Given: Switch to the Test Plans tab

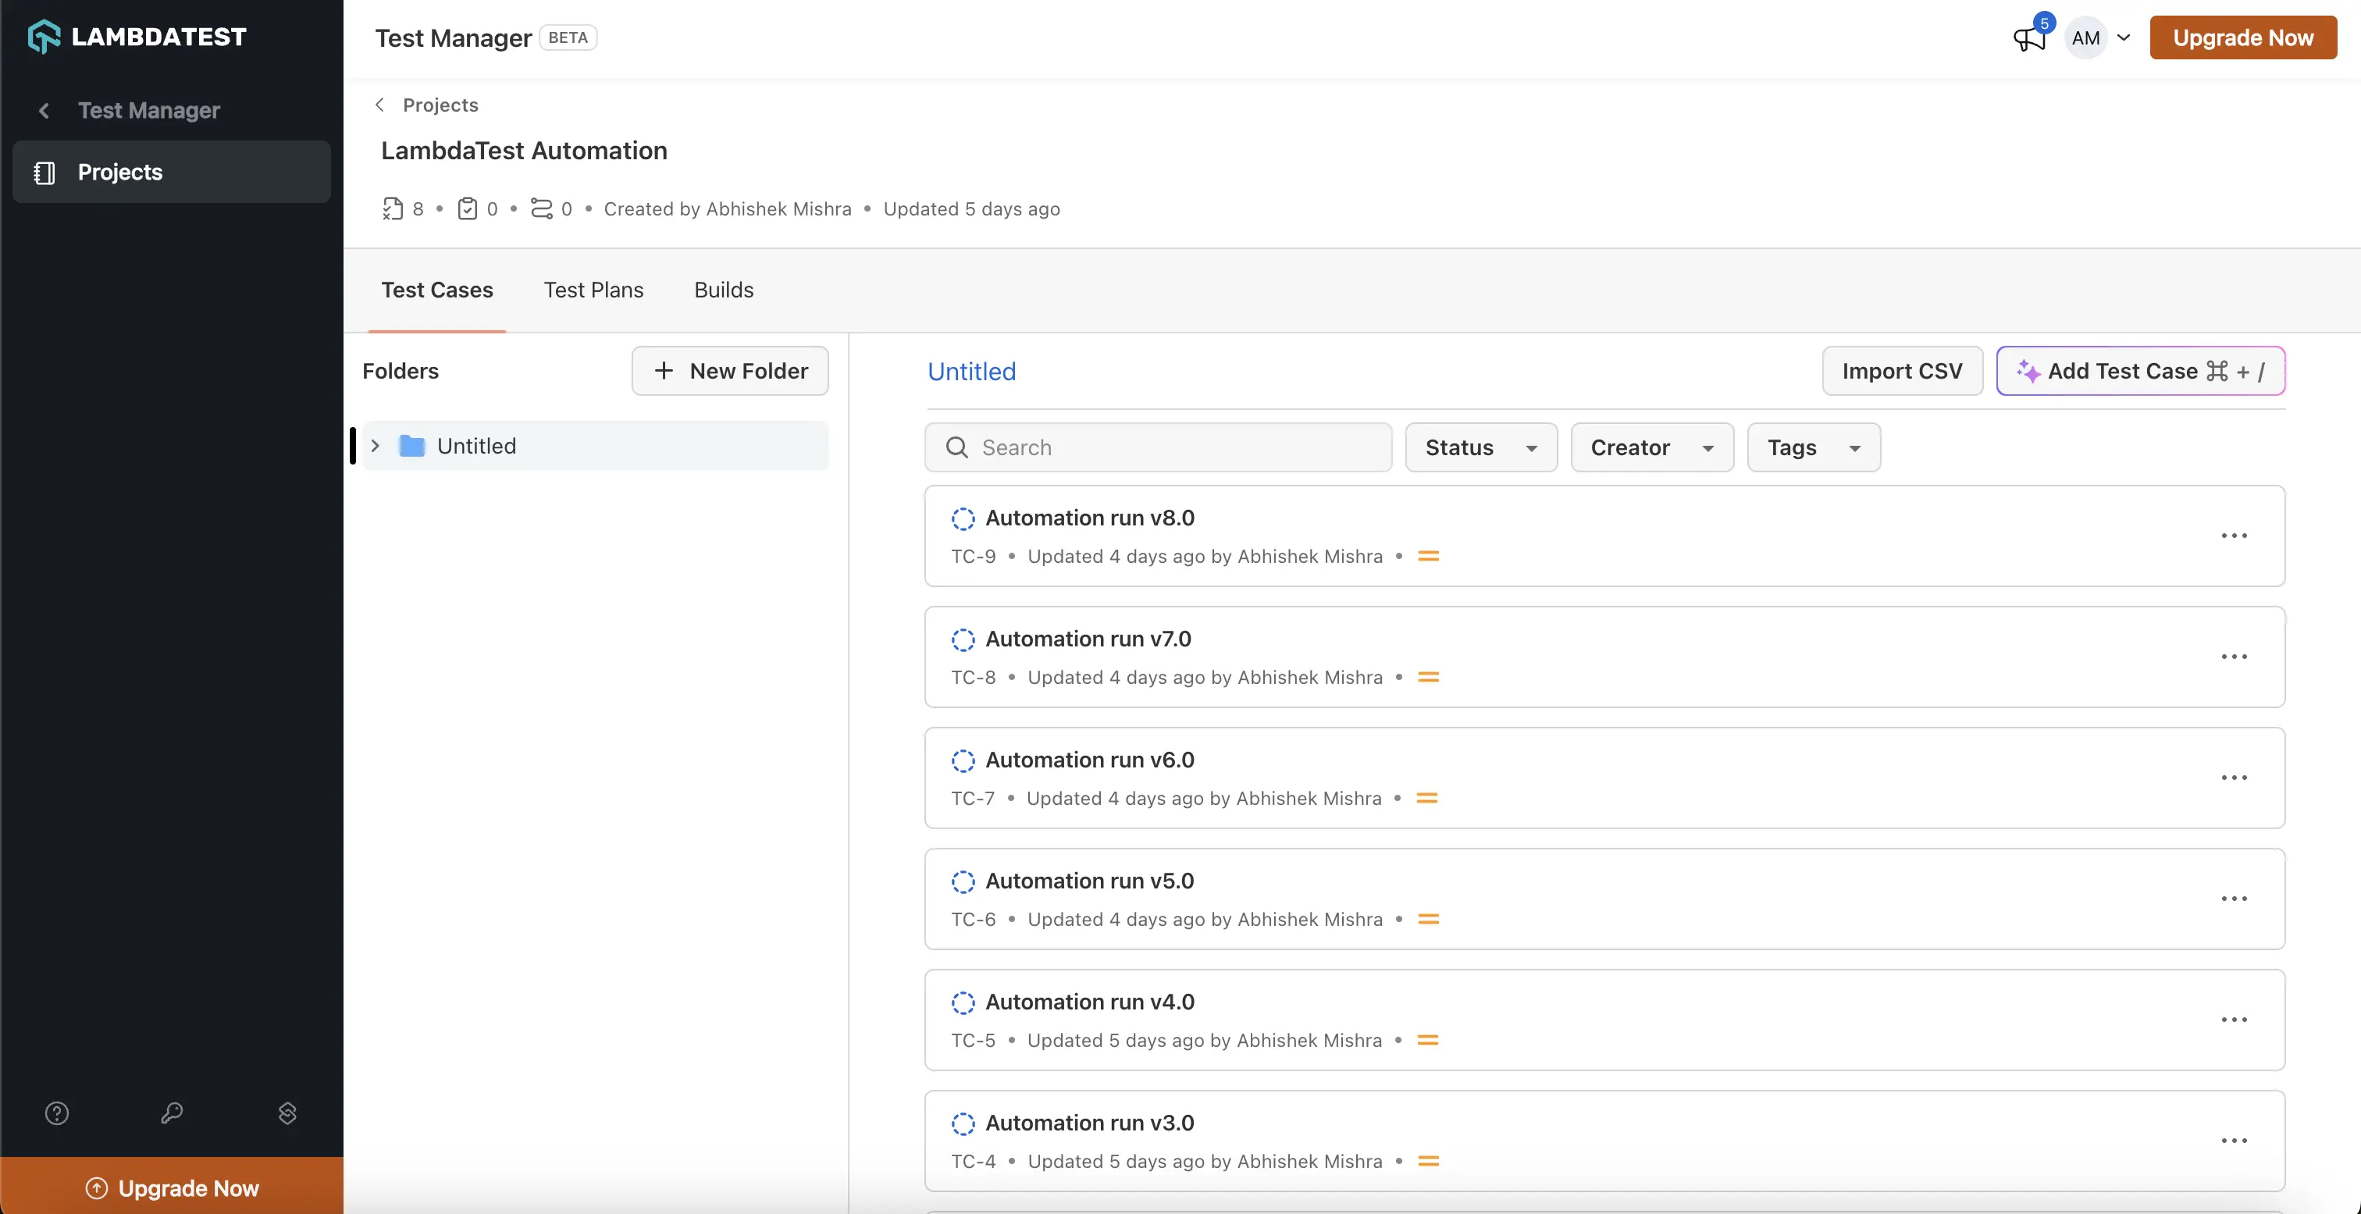Looking at the screenshot, I should (594, 290).
